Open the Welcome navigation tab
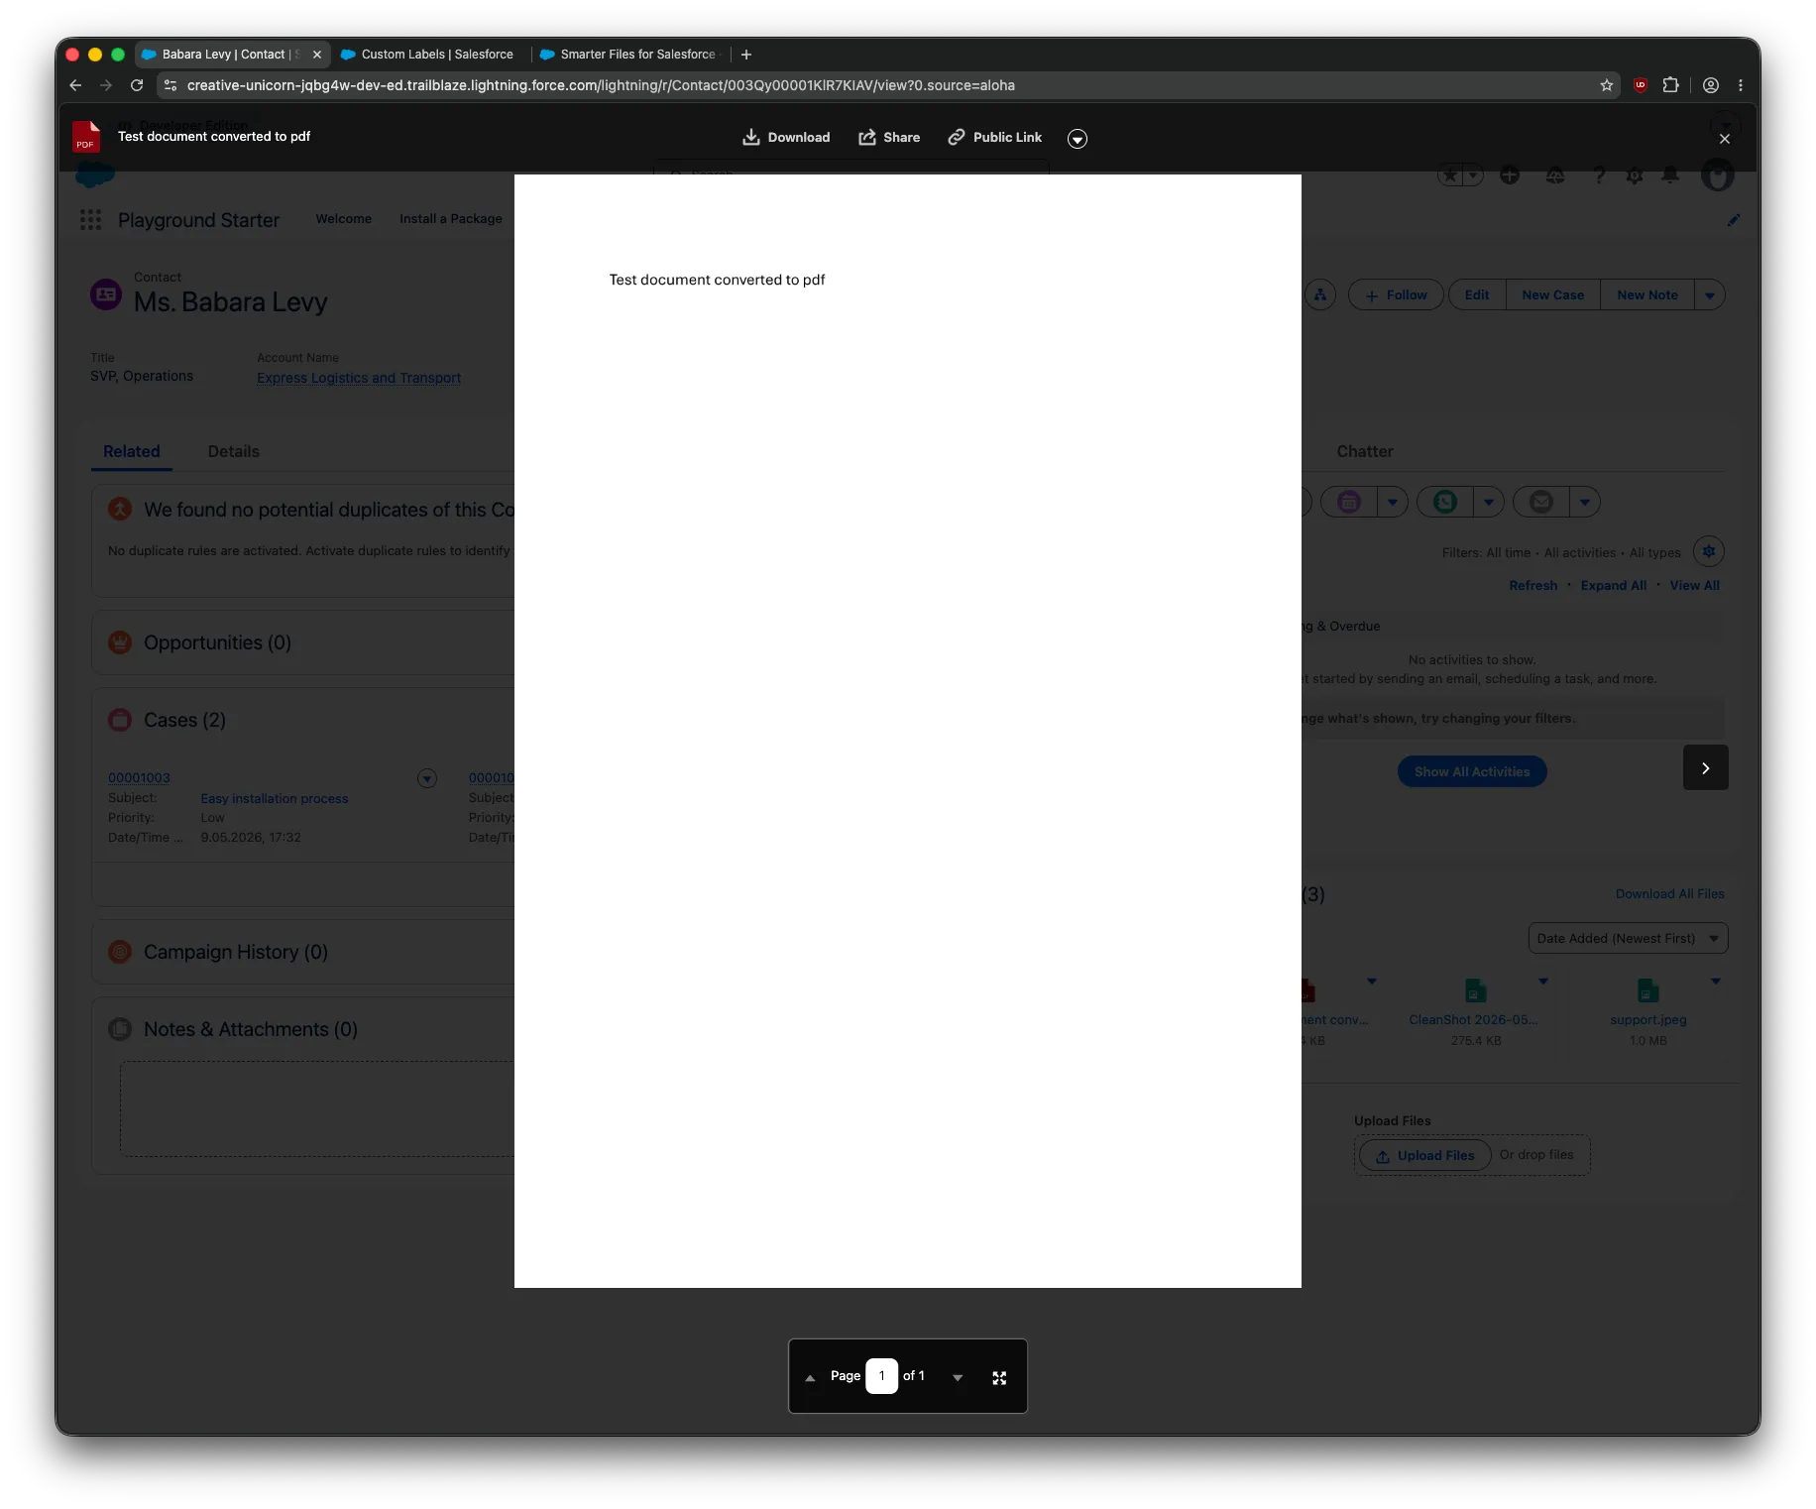The height and width of the screenshot is (1509, 1816). coord(344,219)
